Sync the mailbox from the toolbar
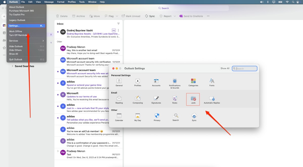This screenshot has height=167, width=303. coord(150,16)
